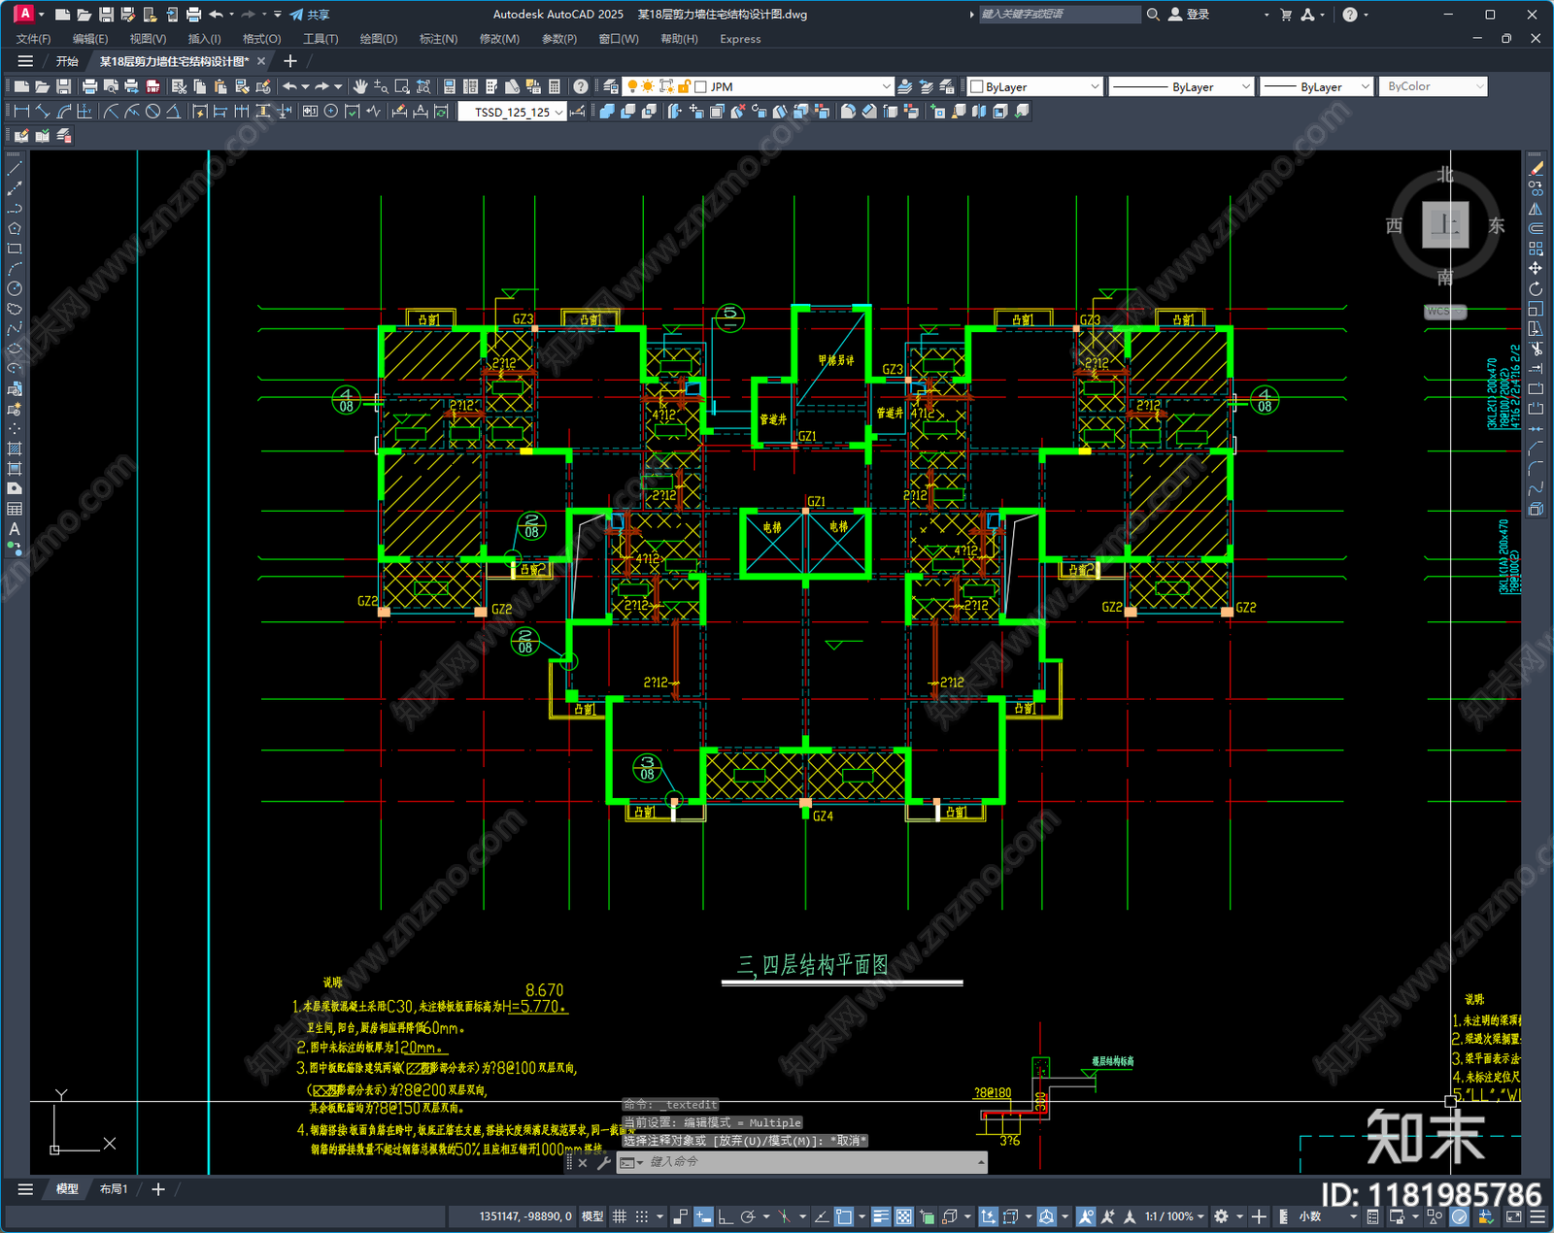Click the 登录 sign in button
The width and height of the screenshot is (1554, 1233).
(1189, 15)
